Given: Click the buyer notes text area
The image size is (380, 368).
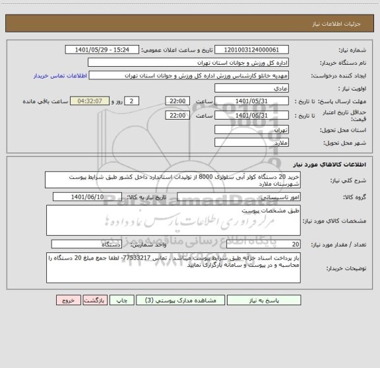Looking at the screenshot, I should 174,268.
